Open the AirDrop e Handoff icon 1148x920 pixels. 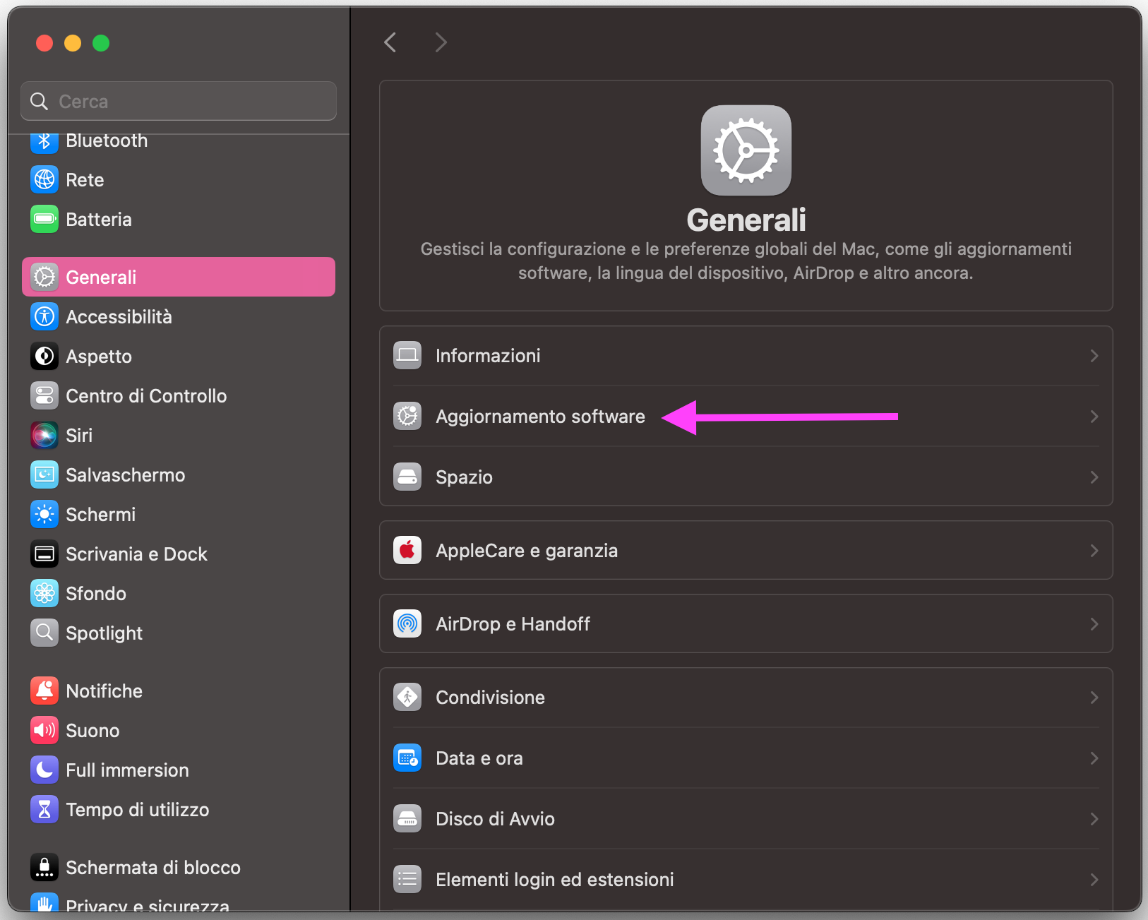pyautogui.click(x=407, y=623)
